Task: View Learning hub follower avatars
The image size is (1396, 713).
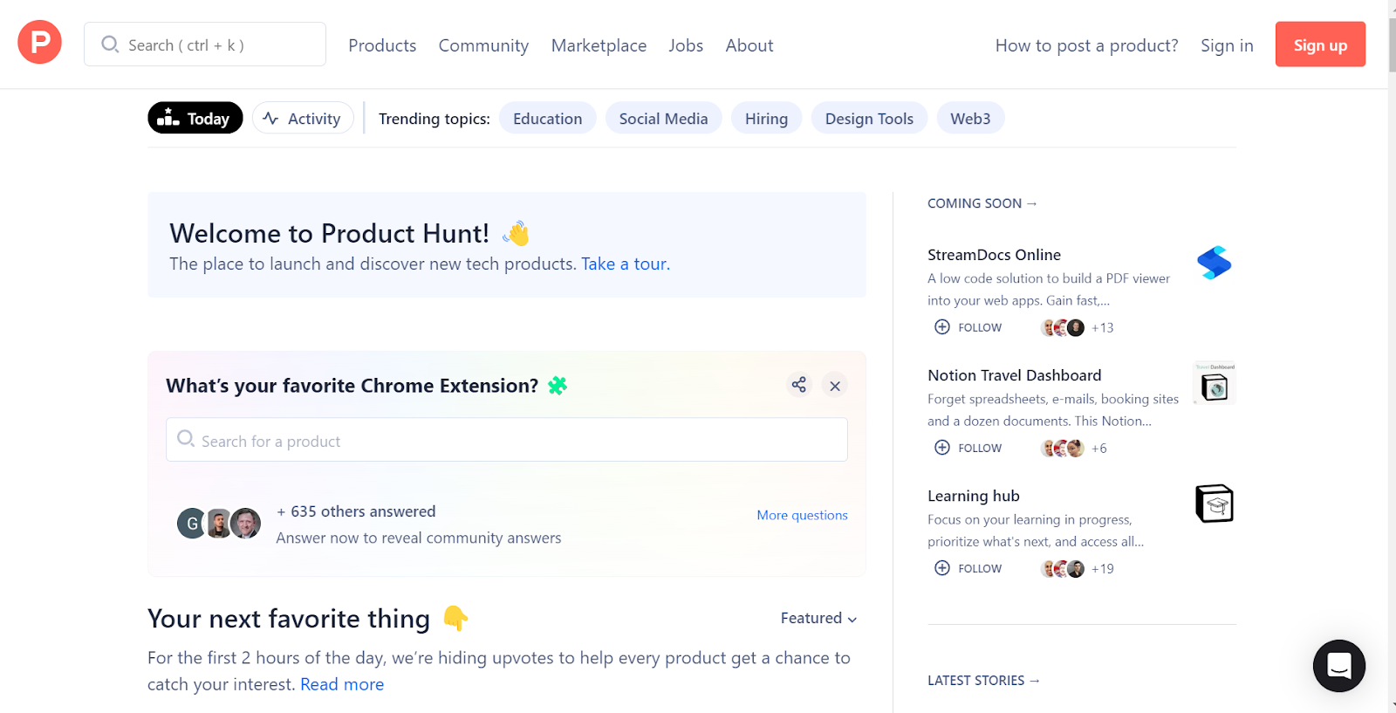Action: point(1063,568)
